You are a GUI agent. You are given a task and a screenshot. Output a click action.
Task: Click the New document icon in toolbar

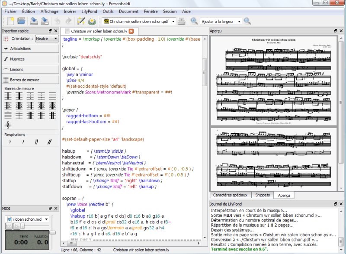pos(10,21)
